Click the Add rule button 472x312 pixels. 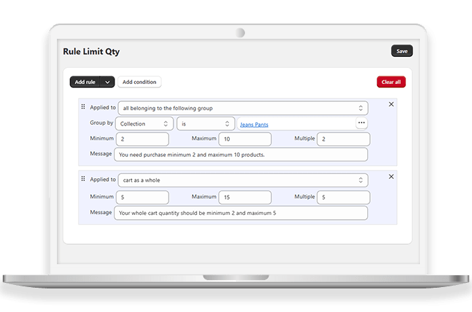pos(85,82)
